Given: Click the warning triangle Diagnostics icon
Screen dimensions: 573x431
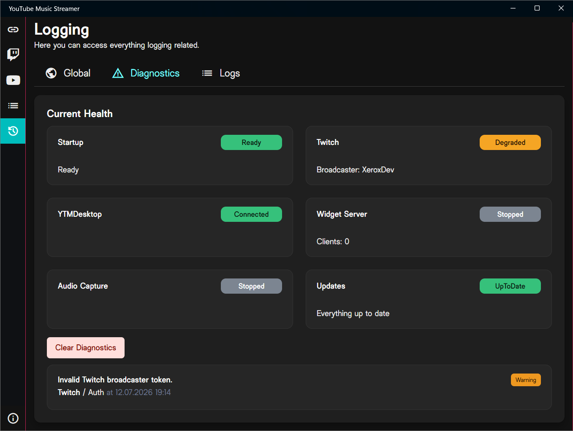Looking at the screenshot, I should click(x=118, y=73).
